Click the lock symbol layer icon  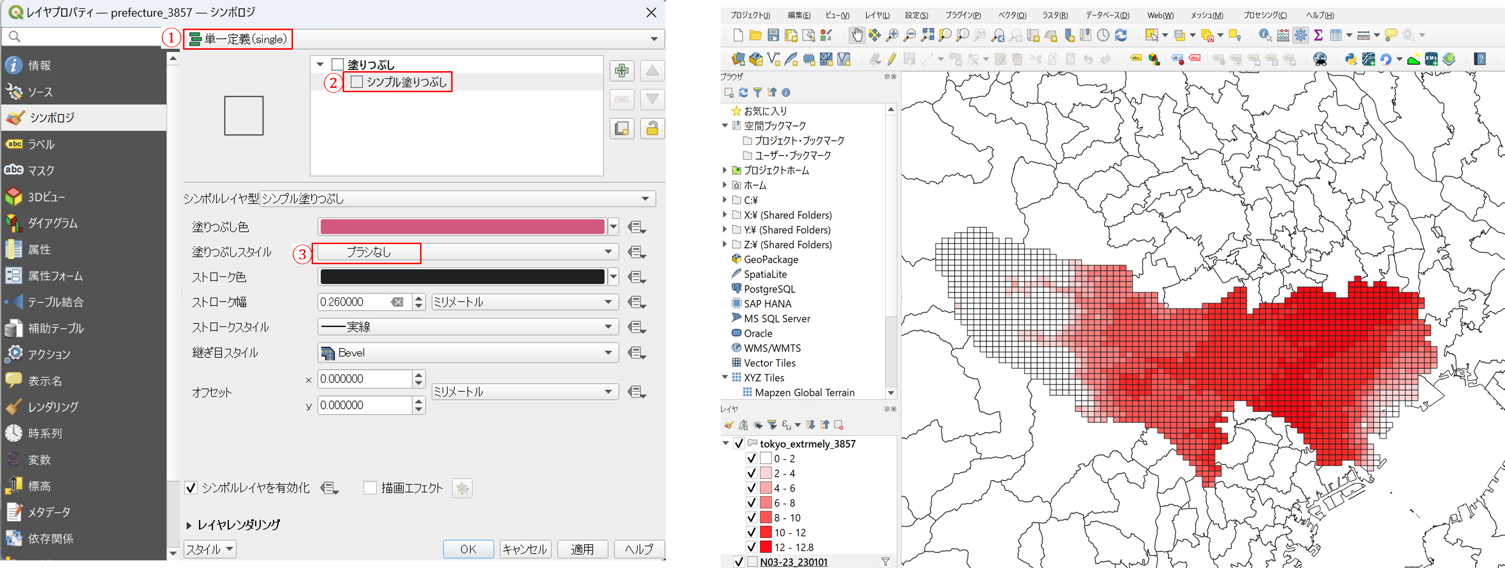pyautogui.click(x=652, y=129)
